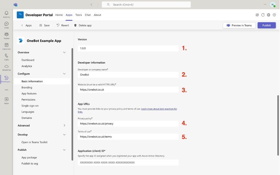
Task: Open the Permissions page
Action: pos(28,100)
